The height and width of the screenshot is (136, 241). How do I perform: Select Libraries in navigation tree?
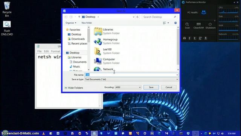(75, 57)
